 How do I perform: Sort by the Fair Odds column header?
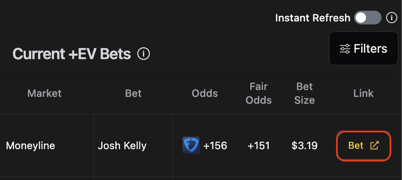point(258,93)
